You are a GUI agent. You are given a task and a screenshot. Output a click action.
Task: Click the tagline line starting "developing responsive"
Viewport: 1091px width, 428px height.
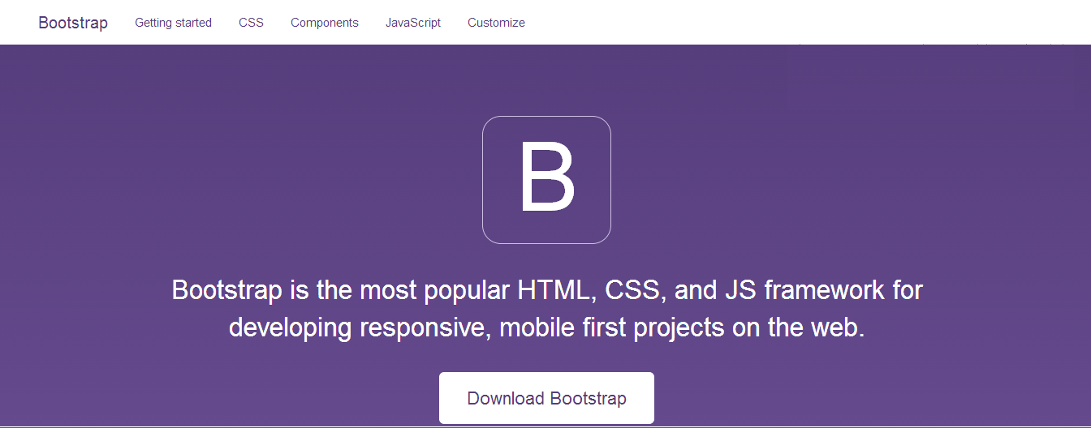pyautogui.click(x=546, y=328)
